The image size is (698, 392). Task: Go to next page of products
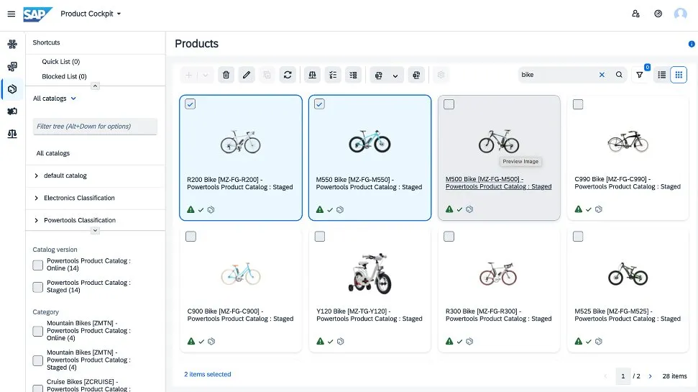(x=651, y=376)
